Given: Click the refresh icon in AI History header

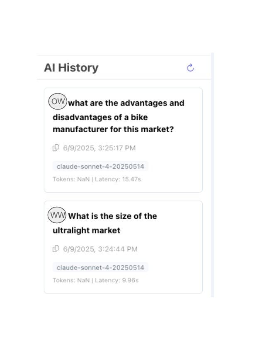Looking at the screenshot, I should tap(190, 67).
